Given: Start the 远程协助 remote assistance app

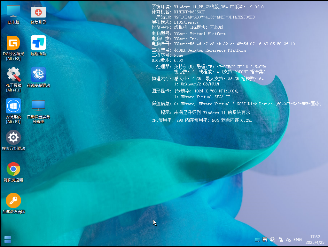Looking at the screenshot, I should click(38, 46).
